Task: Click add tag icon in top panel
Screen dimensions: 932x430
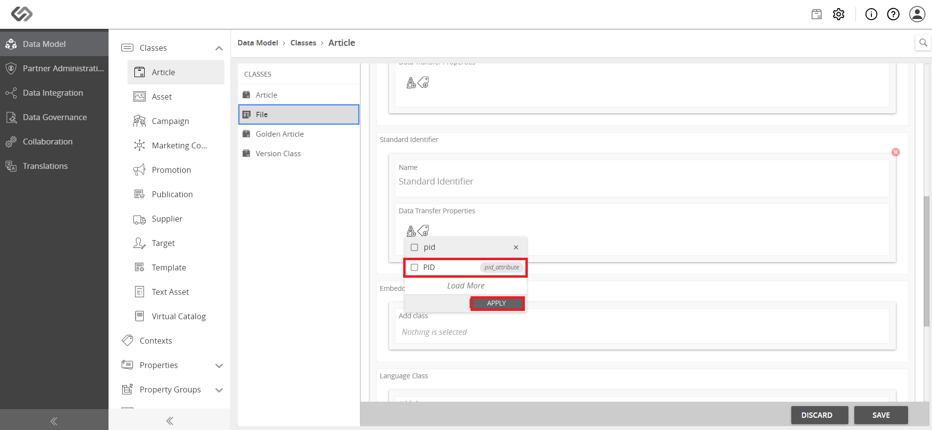Action: (423, 82)
